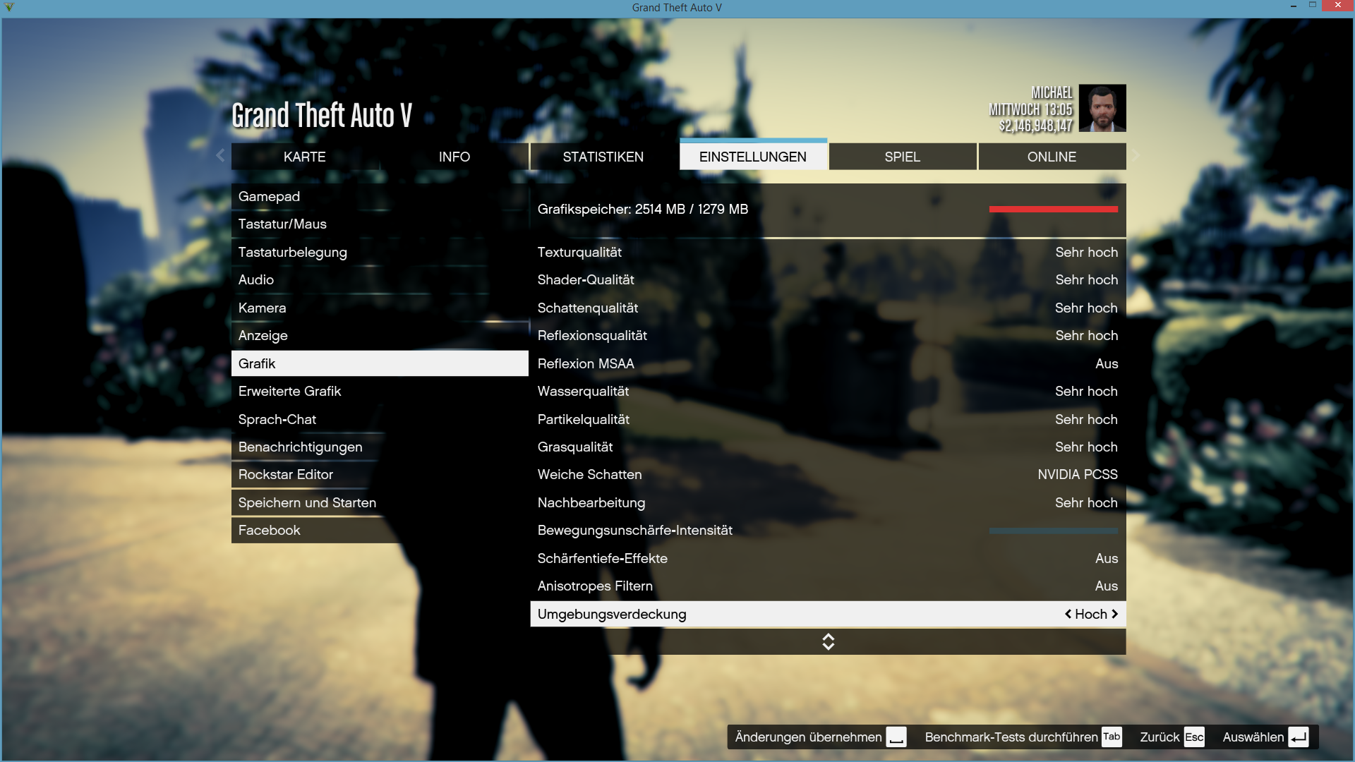Toggle the Reflexion MSAA setting

[1106, 364]
